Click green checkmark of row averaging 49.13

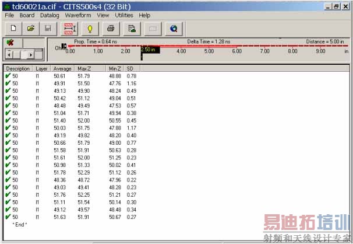point(8,90)
